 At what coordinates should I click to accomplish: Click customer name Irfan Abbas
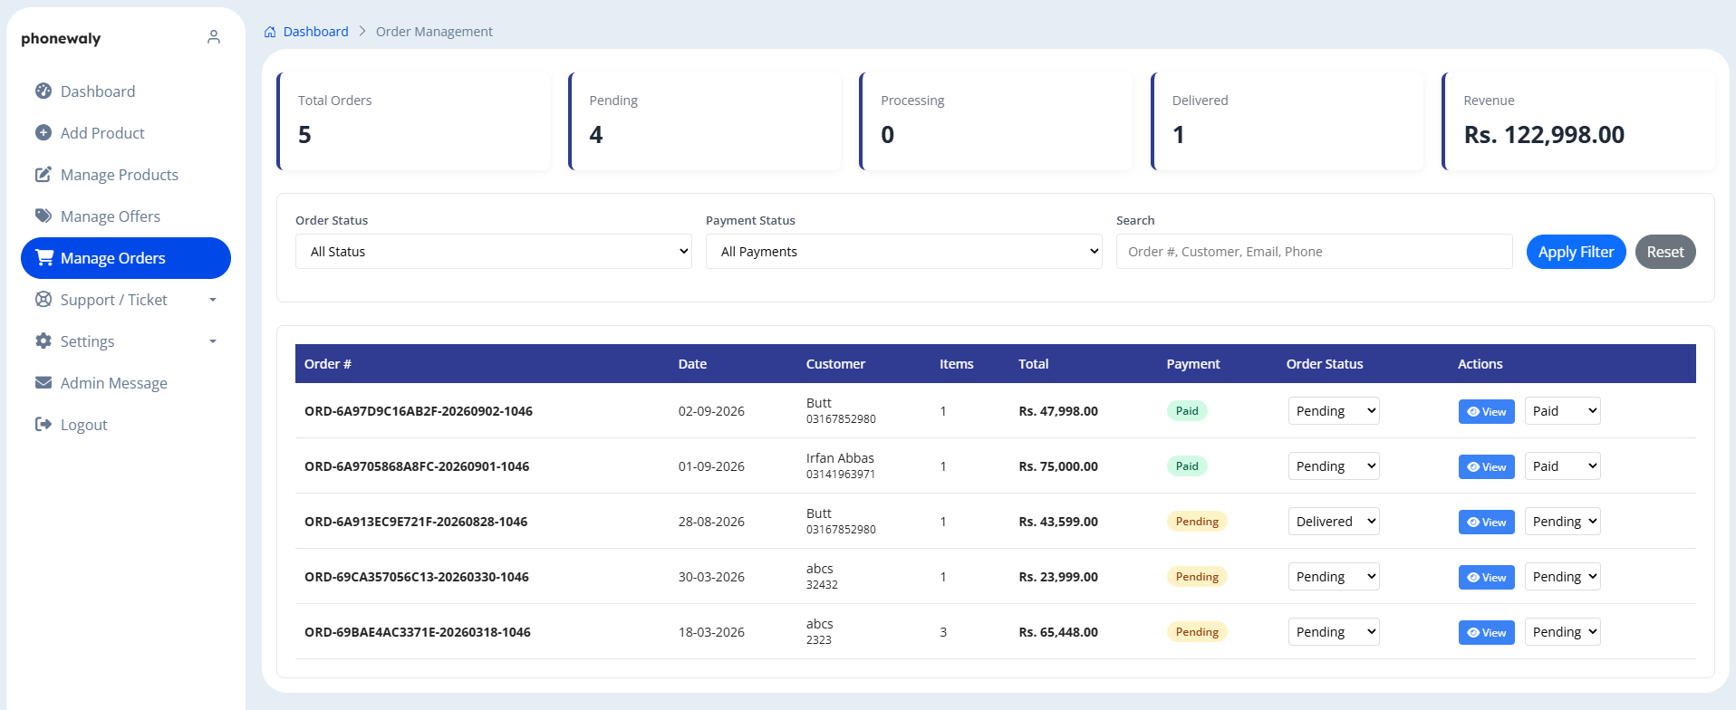click(840, 458)
